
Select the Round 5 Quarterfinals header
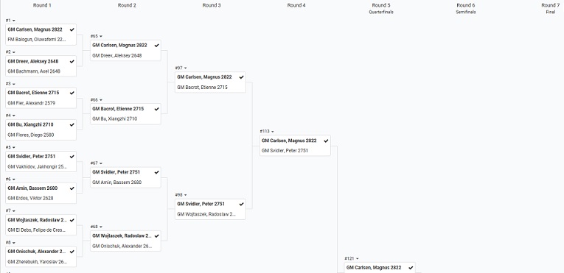(x=381, y=8)
